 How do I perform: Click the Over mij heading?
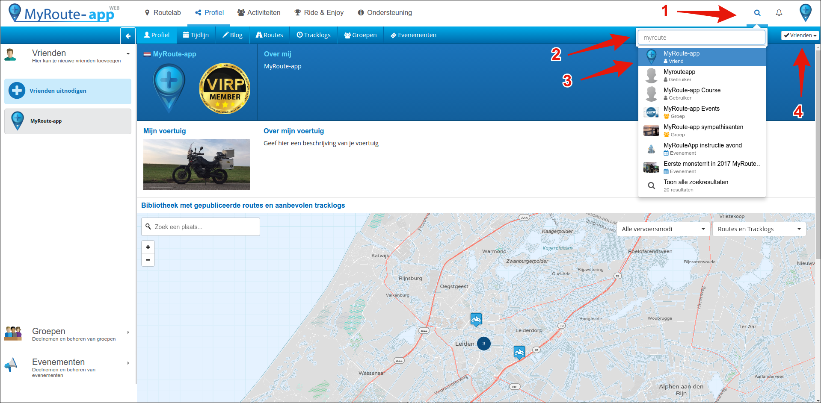(278, 54)
